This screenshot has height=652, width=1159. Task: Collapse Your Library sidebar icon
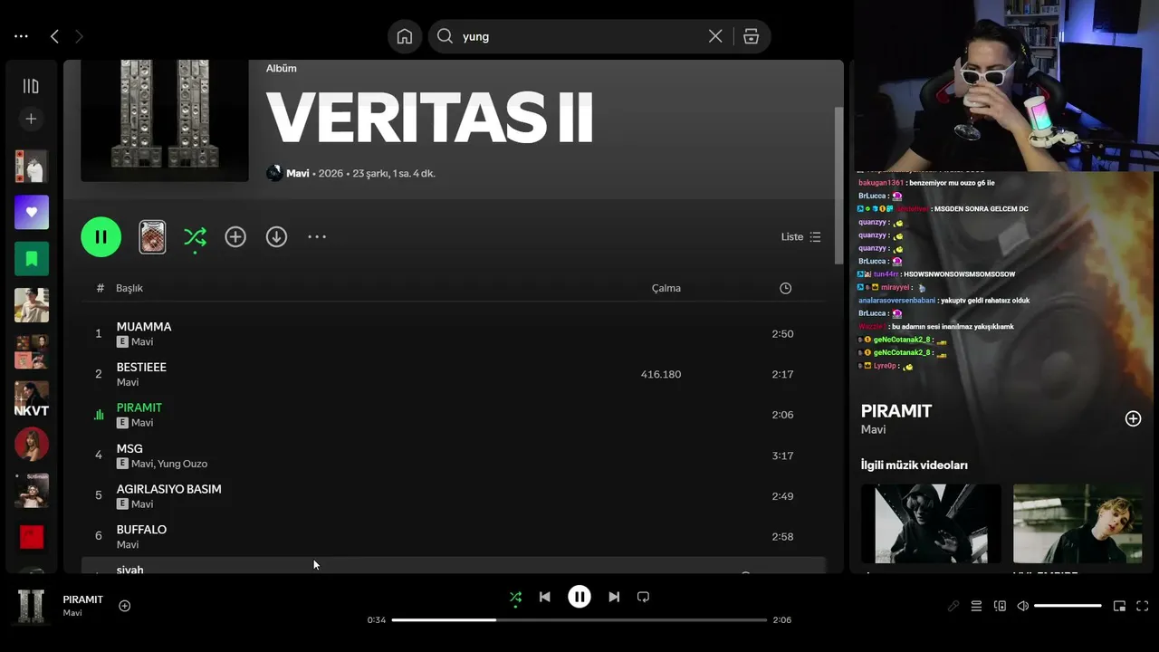coord(31,86)
